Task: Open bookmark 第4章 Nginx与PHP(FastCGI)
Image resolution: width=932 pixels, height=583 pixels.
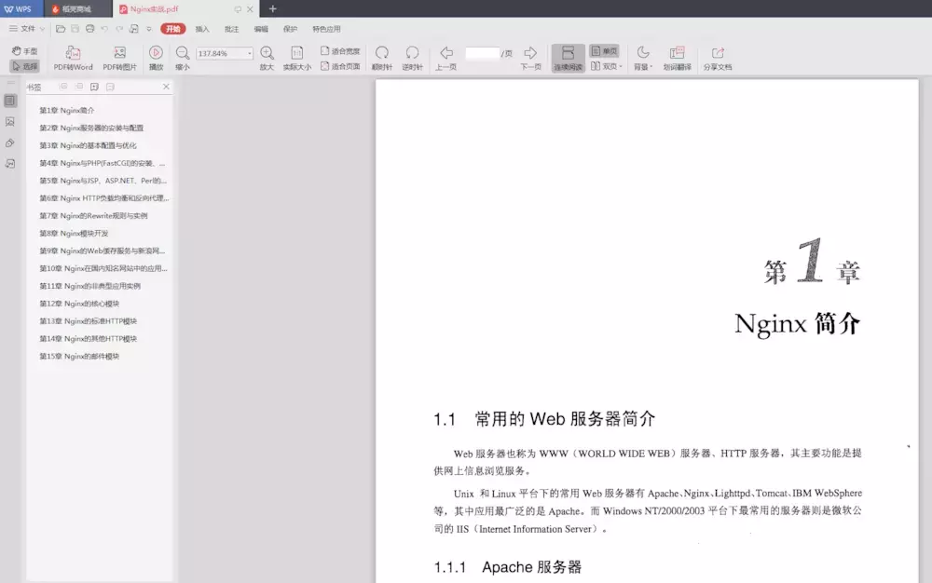Action: tap(103, 163)
